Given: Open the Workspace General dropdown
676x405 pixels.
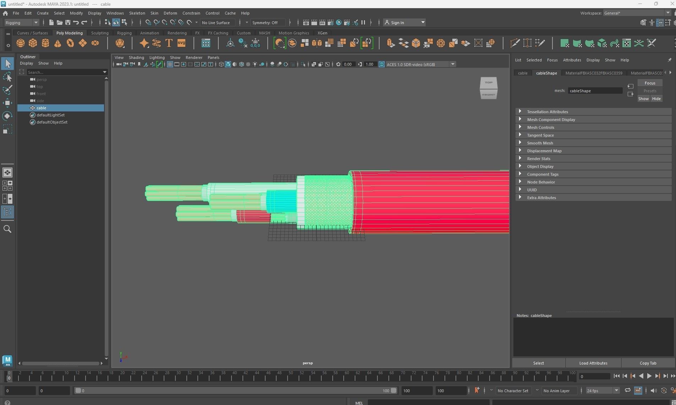Looking at the screenshot, I should pos(637,13).
